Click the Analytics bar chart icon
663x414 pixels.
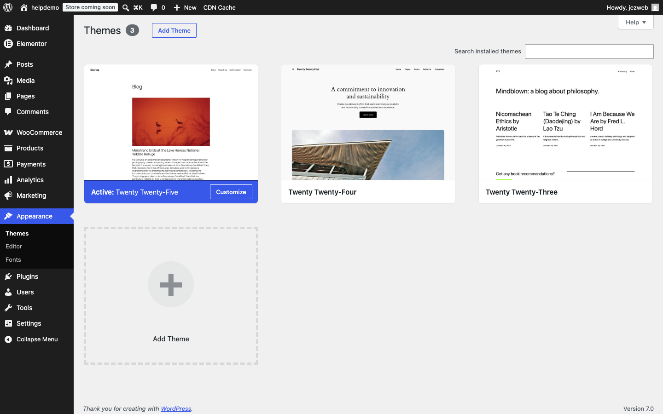tap(8, 180)
